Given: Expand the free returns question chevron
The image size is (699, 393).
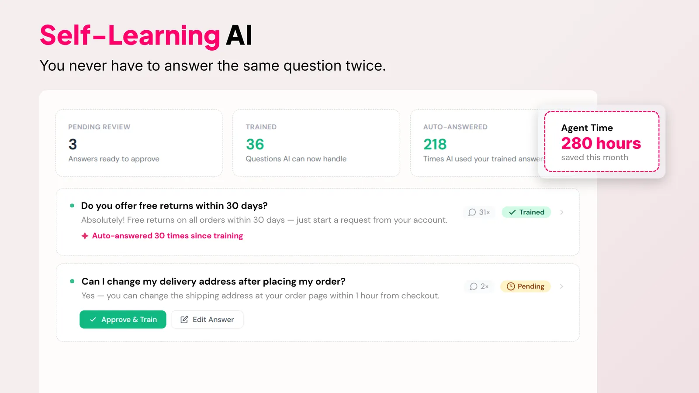Looking at the screenshot, I should click(x=562, y=212).
